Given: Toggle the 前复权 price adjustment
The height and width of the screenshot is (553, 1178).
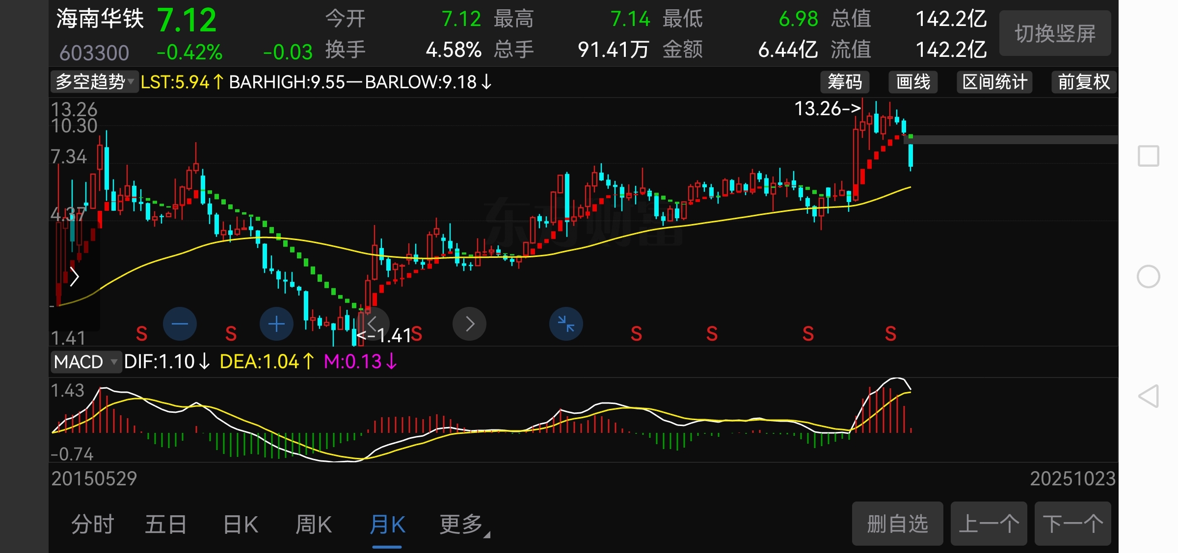Looking at the screenshot, I should (1084, 82).
